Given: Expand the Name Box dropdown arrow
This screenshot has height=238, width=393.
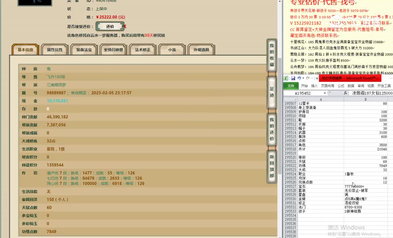Looking at the screenshot, I should (x=325, y=93).
